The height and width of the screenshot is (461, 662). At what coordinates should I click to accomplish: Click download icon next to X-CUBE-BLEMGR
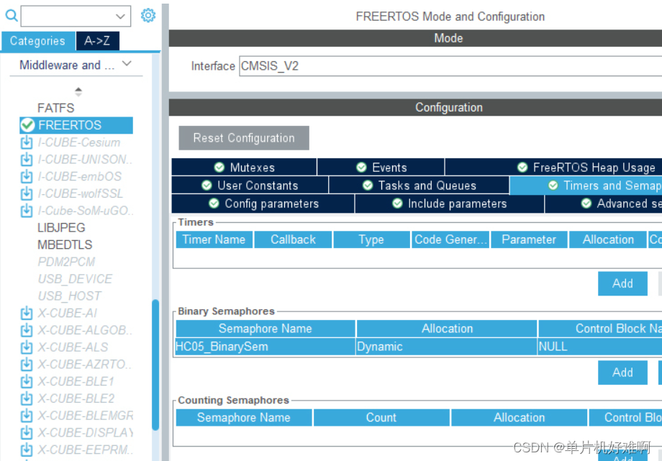(x=27, y=416)
